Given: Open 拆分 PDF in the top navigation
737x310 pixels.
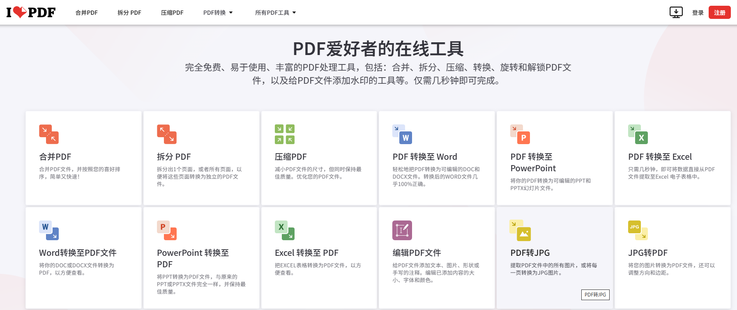Looking at the screenshot, I should 129,13.
